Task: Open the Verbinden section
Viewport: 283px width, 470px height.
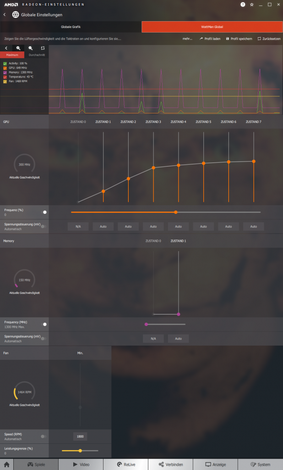Action: (x=170, y=464)
